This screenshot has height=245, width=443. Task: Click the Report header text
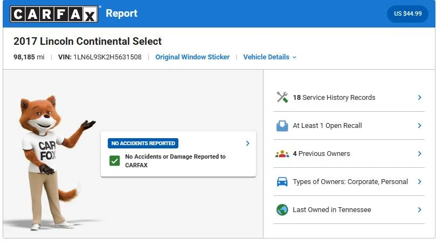[x=121, y=13]
